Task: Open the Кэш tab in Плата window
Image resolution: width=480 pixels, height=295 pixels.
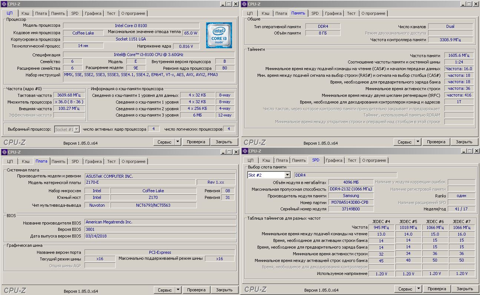Action: 26,161
